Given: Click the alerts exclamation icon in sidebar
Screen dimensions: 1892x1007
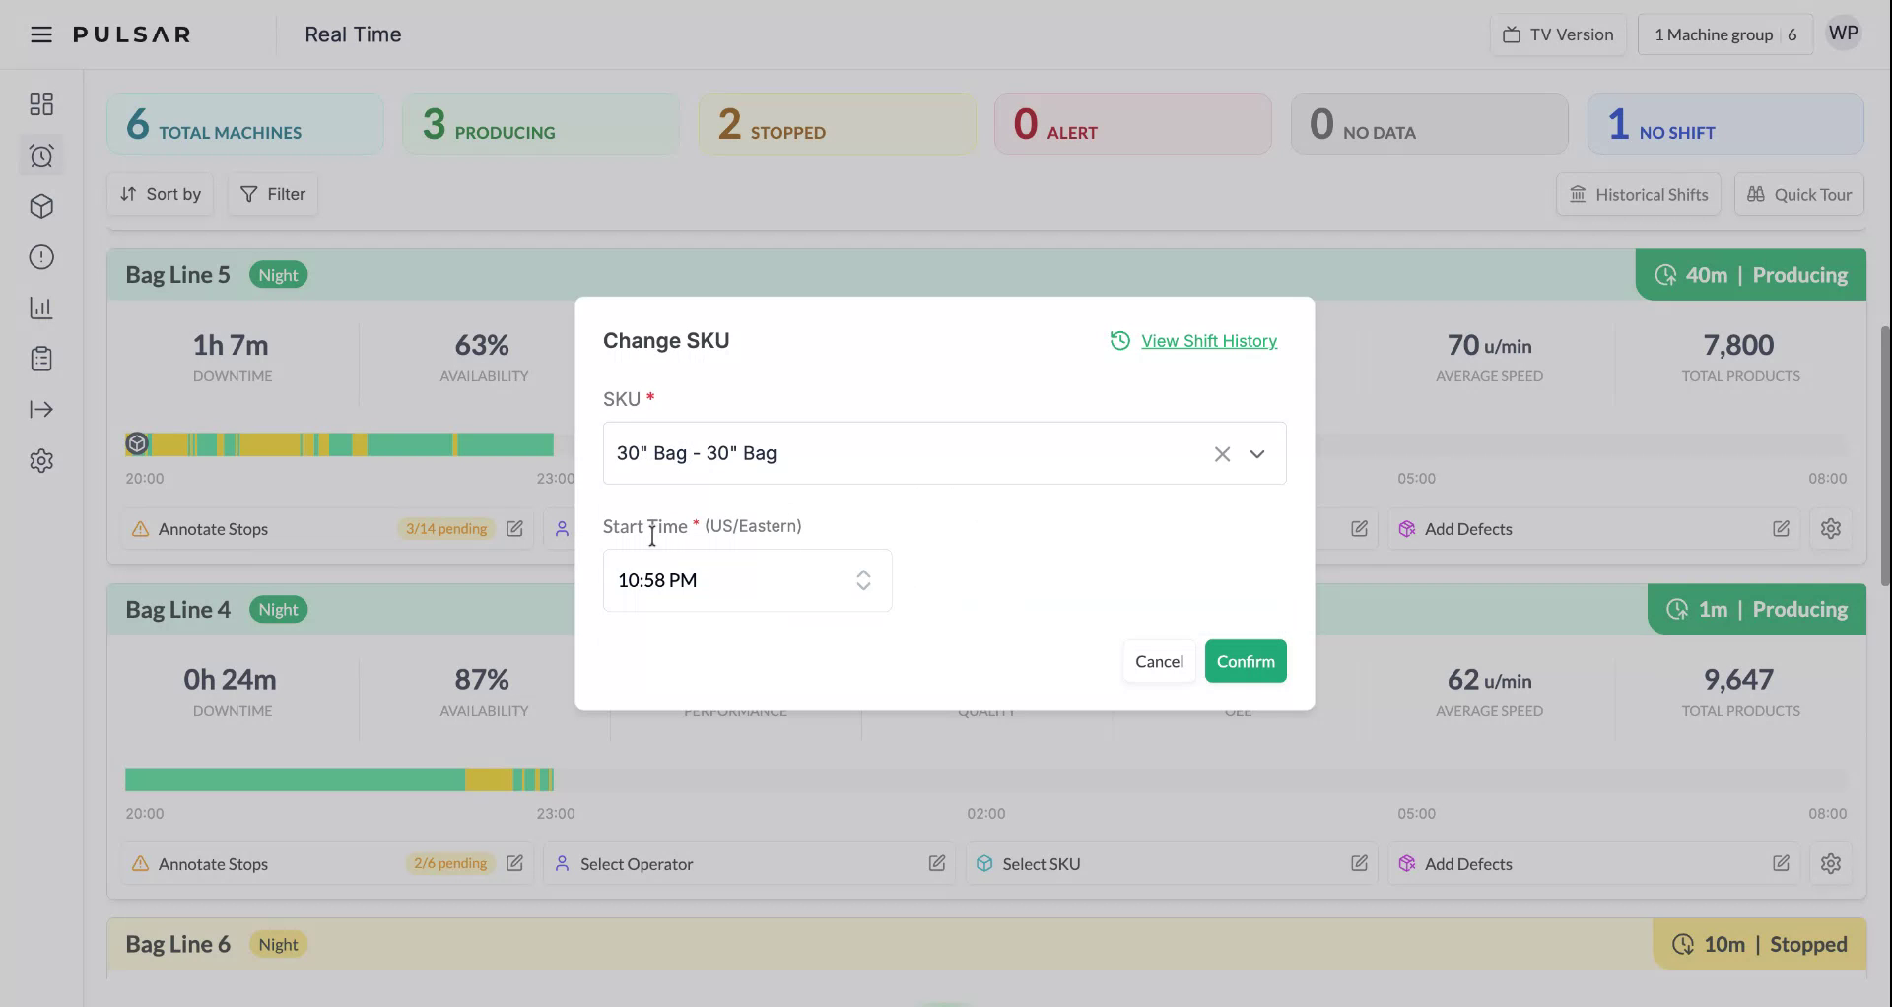Looking at the screenshot, I should pos(41,257).
